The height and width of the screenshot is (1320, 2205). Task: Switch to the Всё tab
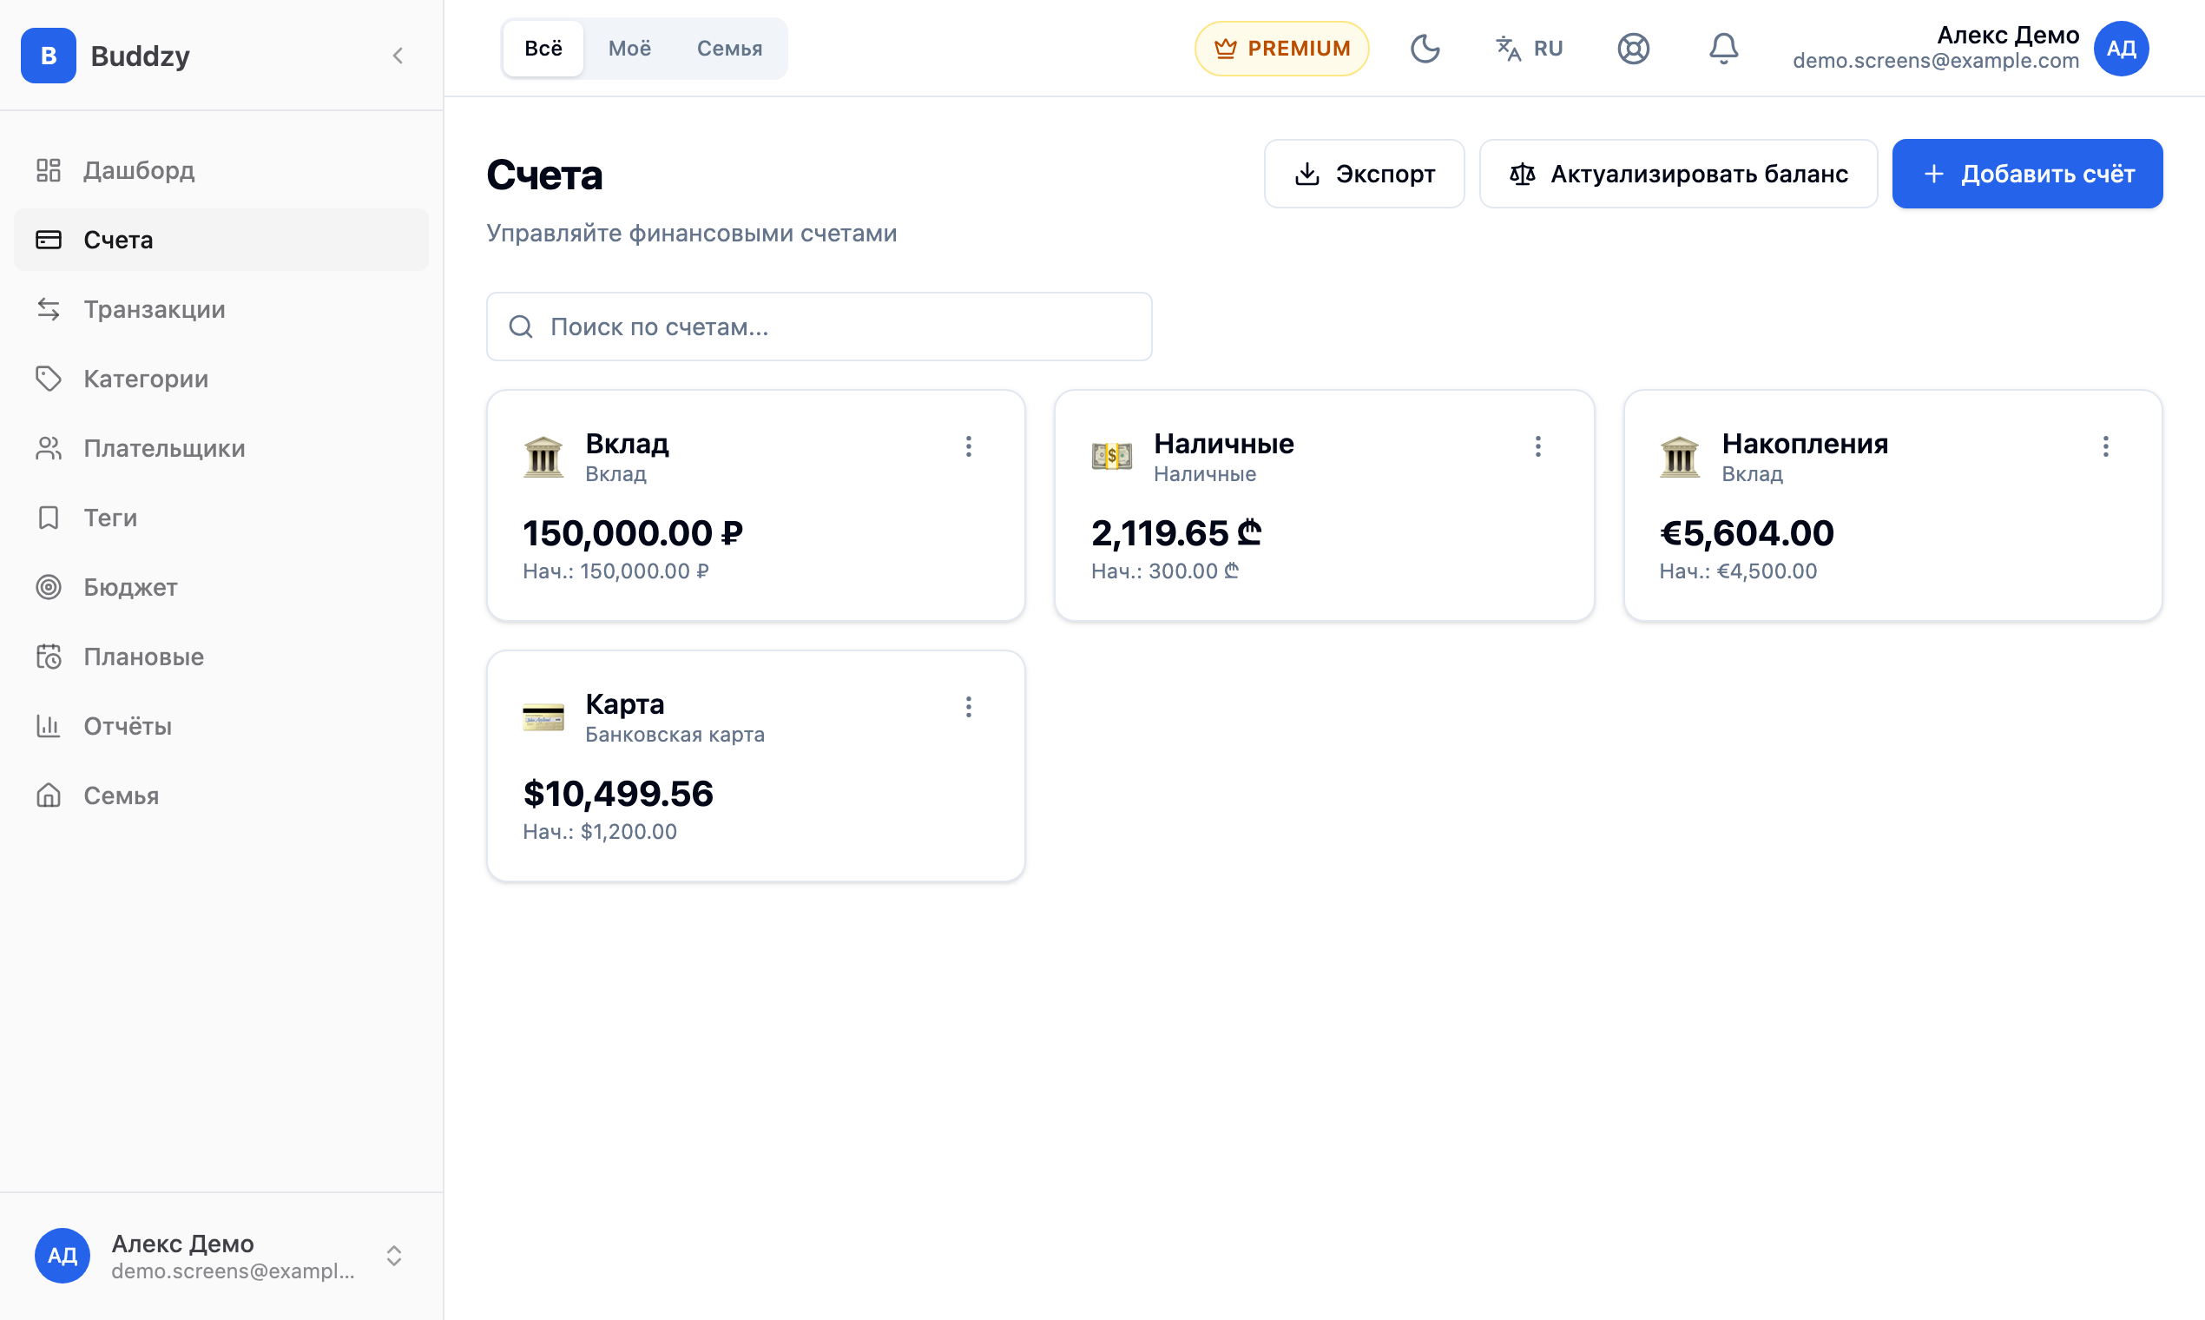point(543,48)
